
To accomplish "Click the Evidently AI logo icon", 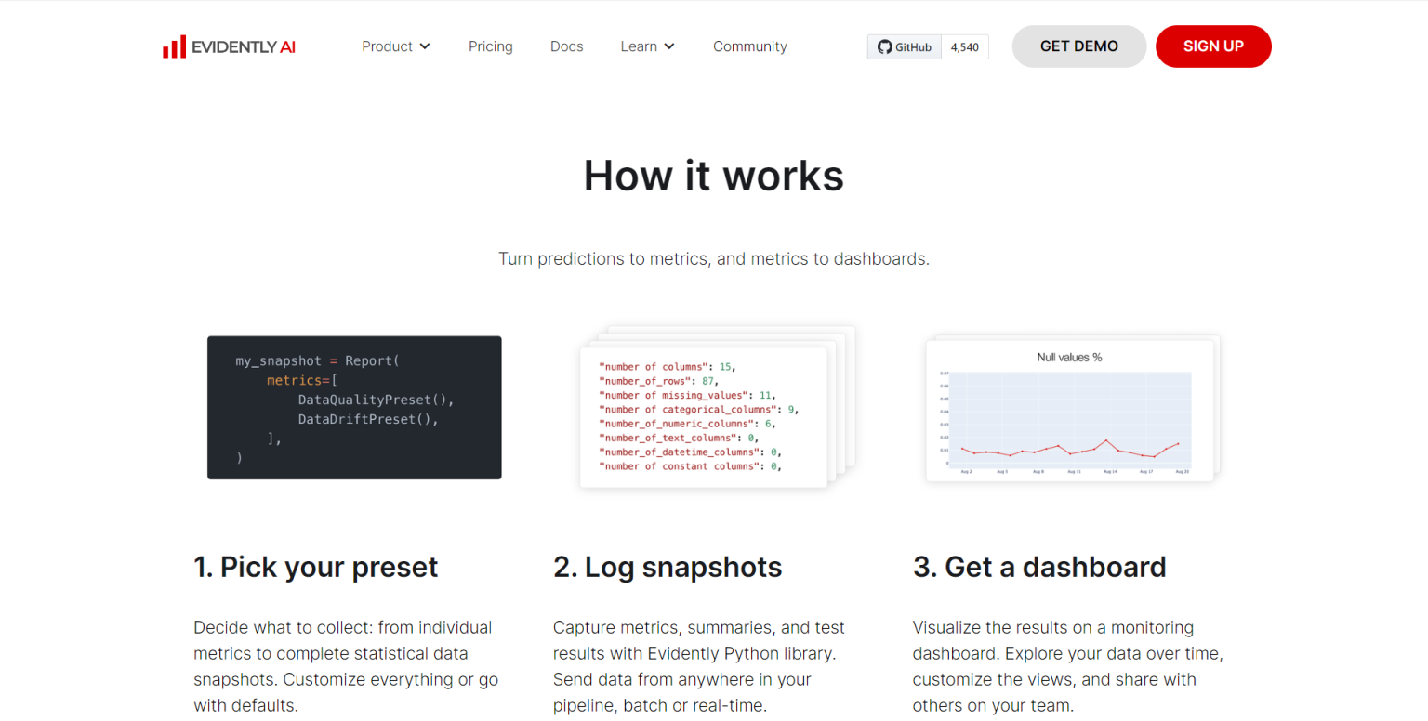I will tap(174, 47).
